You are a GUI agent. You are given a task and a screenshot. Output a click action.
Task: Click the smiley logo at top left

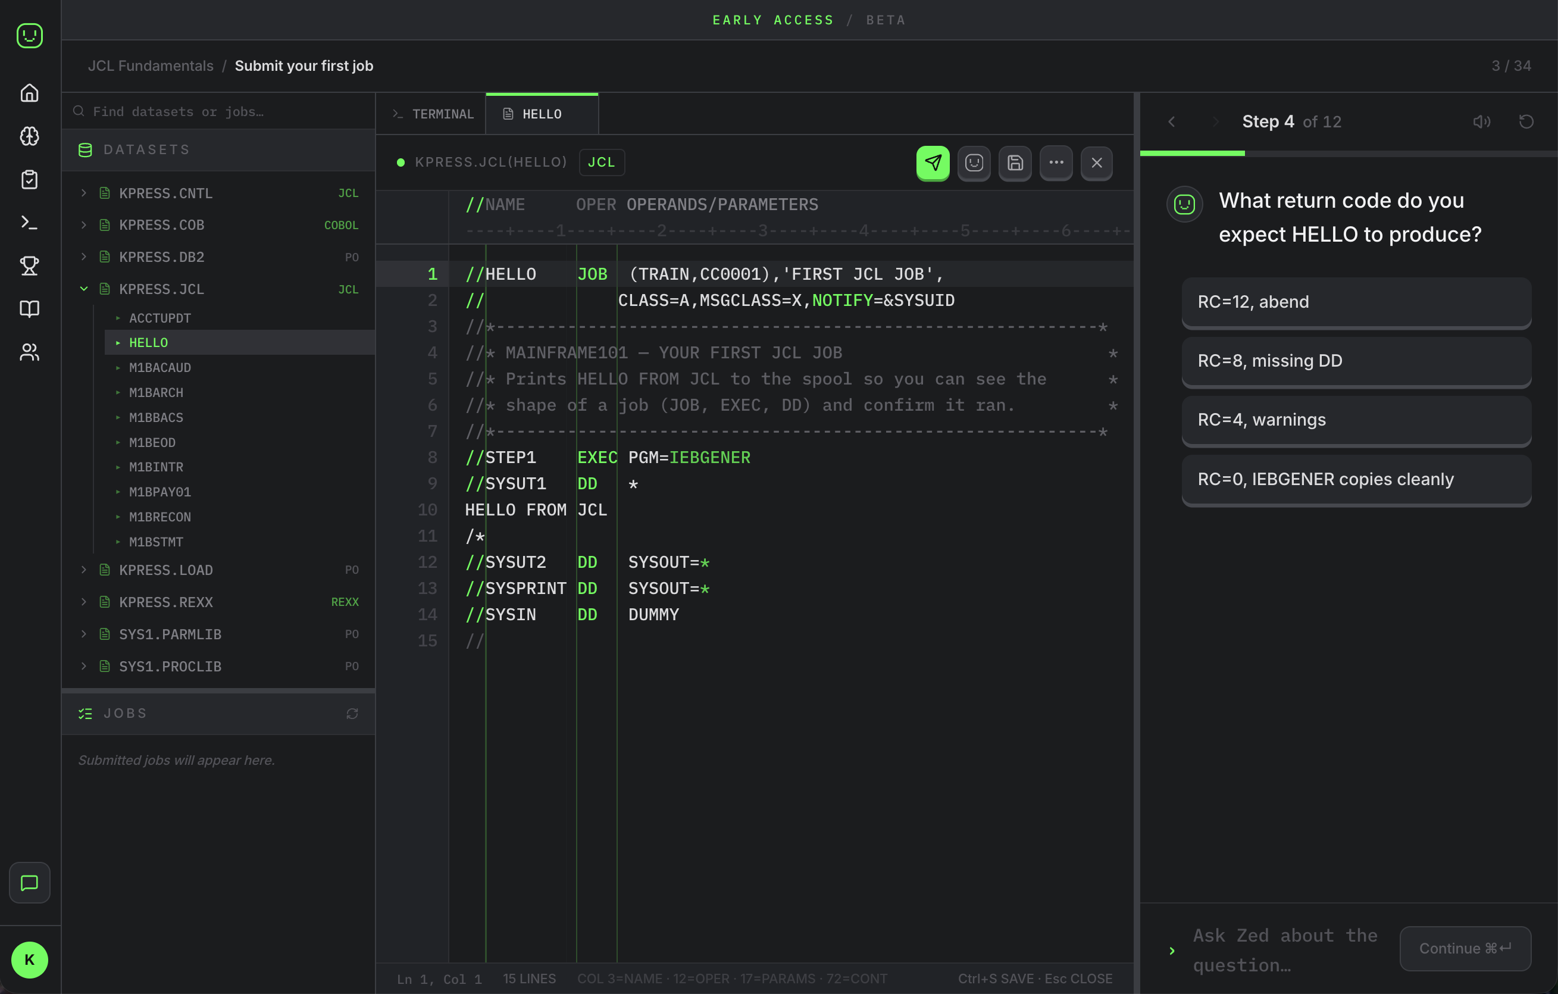[x=29, y=35]
